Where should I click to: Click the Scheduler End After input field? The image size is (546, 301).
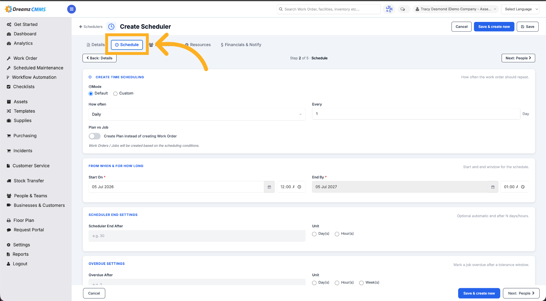[197, 236]
